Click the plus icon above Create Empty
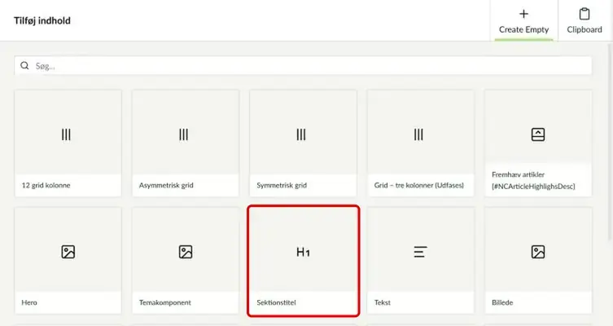The image size is (613, 326). tap(523, 14)
